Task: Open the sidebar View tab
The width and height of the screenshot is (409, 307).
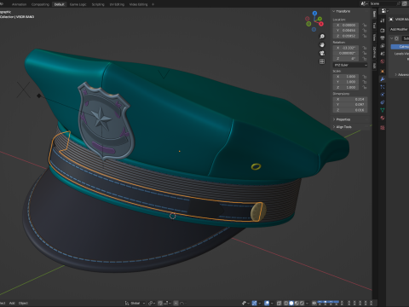Action: point(374,38)
